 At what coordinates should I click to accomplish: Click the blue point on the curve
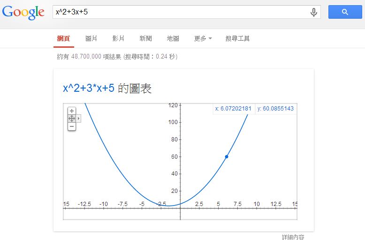click(x=227, y=156)
